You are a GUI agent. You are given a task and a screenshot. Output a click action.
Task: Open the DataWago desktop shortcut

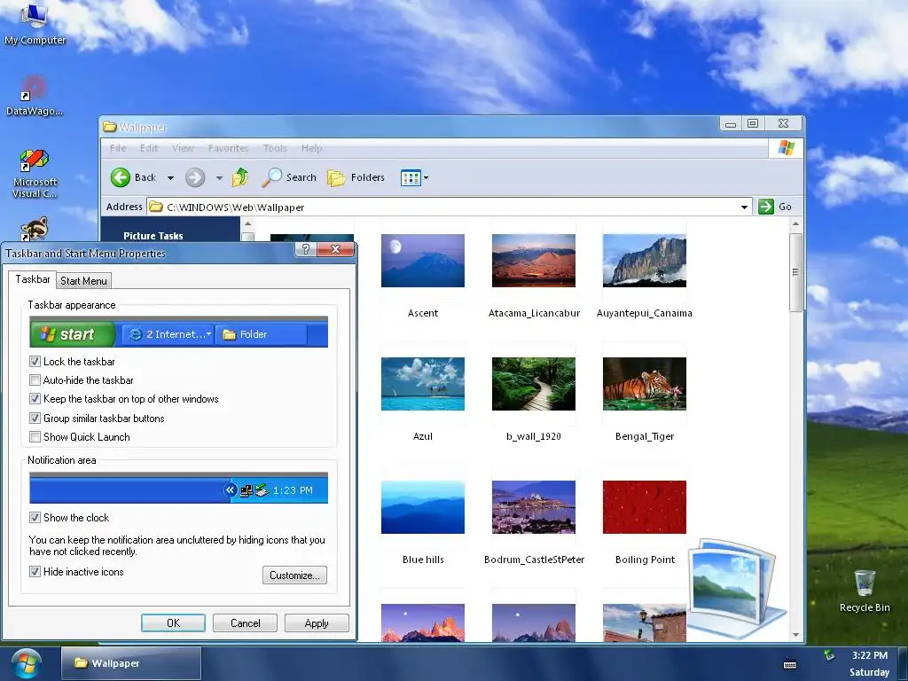(35, 95)
